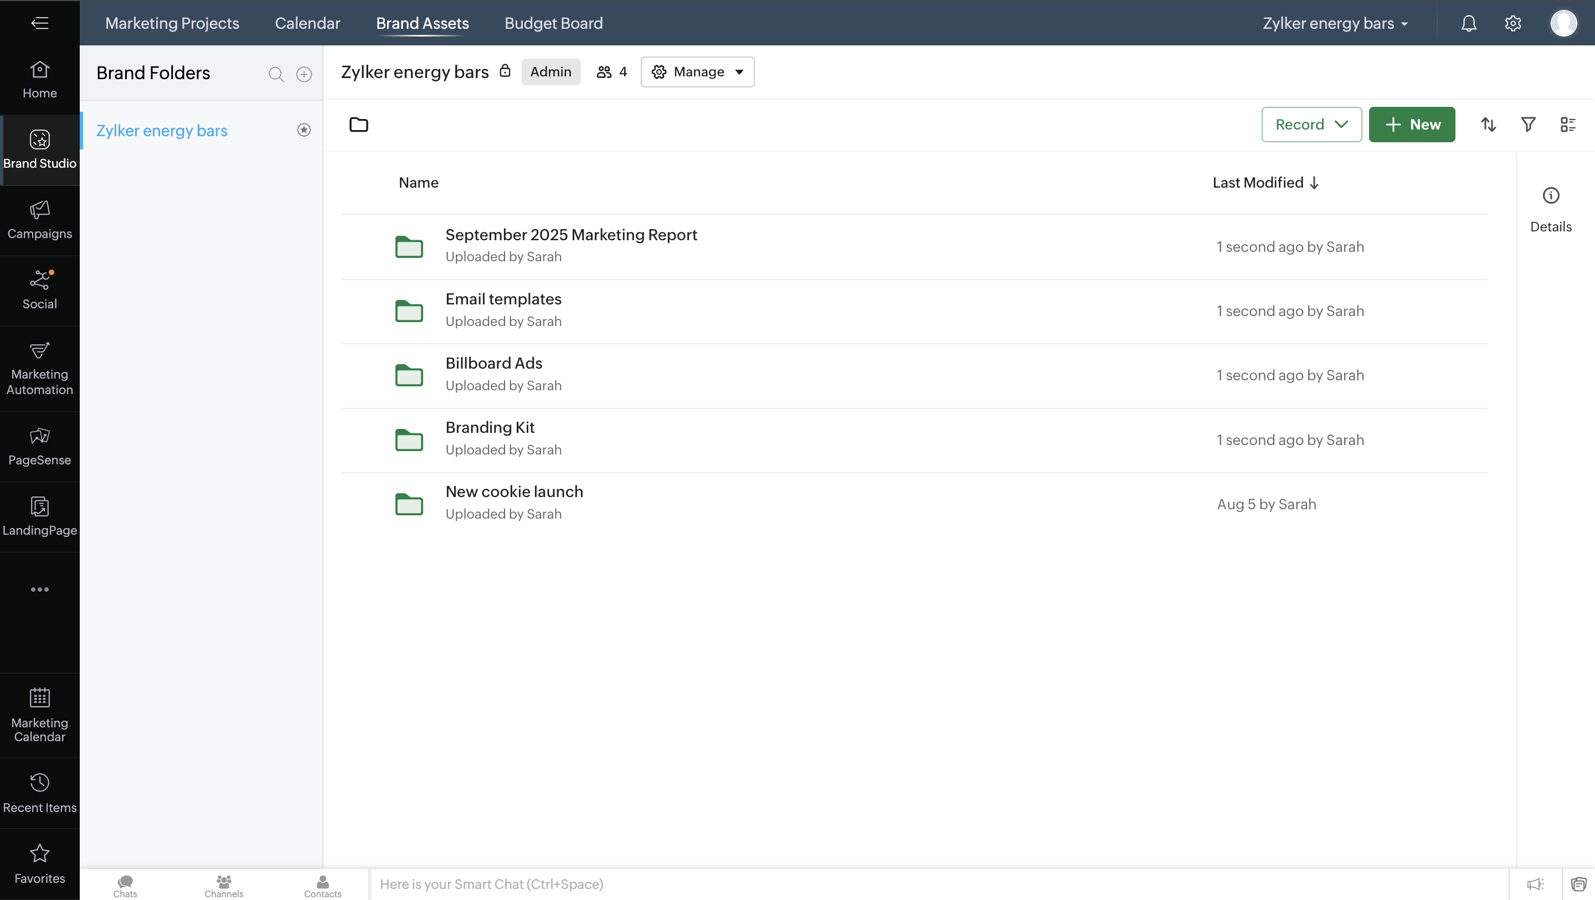Open the Campaigns module in sidebar
The image size is (1595, 900).
tap(40, 220)
